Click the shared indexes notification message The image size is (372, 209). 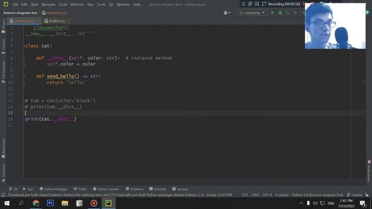pos(120,195)
